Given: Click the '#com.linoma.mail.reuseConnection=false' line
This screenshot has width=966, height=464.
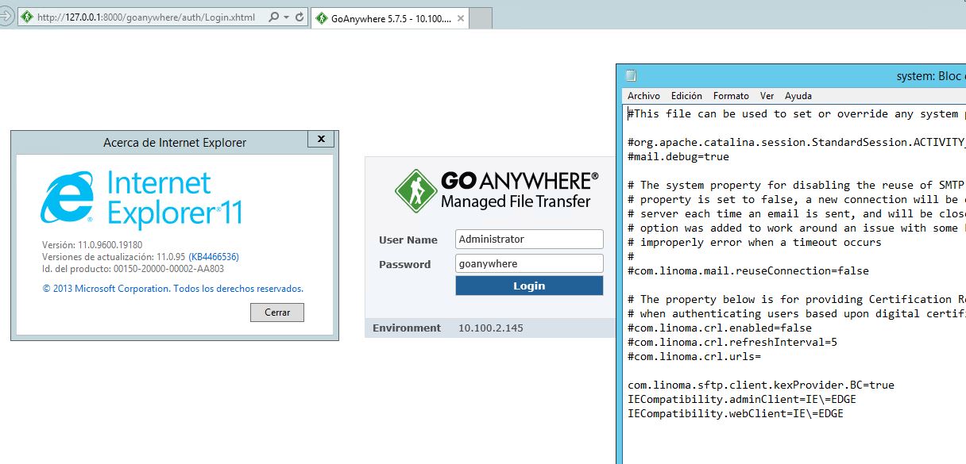Looking at the screenshot, I should tap(748, 271).
